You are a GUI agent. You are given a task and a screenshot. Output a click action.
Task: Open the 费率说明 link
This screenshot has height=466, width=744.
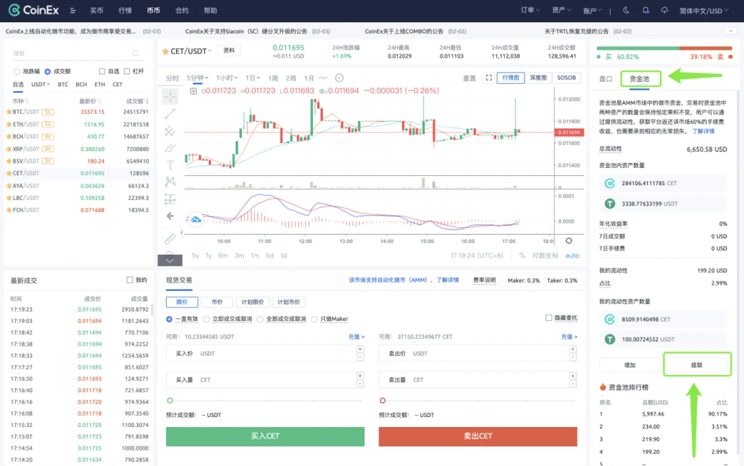[x=484, y=280]
